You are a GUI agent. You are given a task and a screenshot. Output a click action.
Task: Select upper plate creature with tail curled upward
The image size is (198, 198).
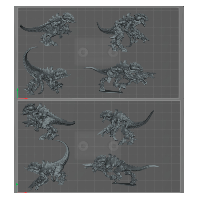[47, 71]
